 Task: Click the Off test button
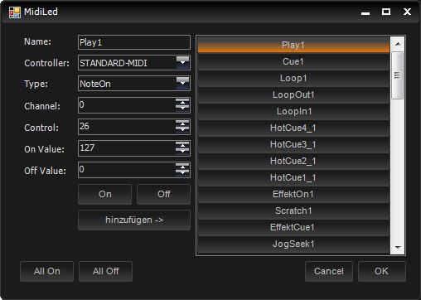tap(163, 194)
